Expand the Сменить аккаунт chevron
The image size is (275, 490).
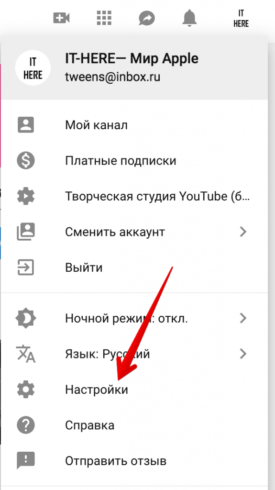click(x=243, y=232)
